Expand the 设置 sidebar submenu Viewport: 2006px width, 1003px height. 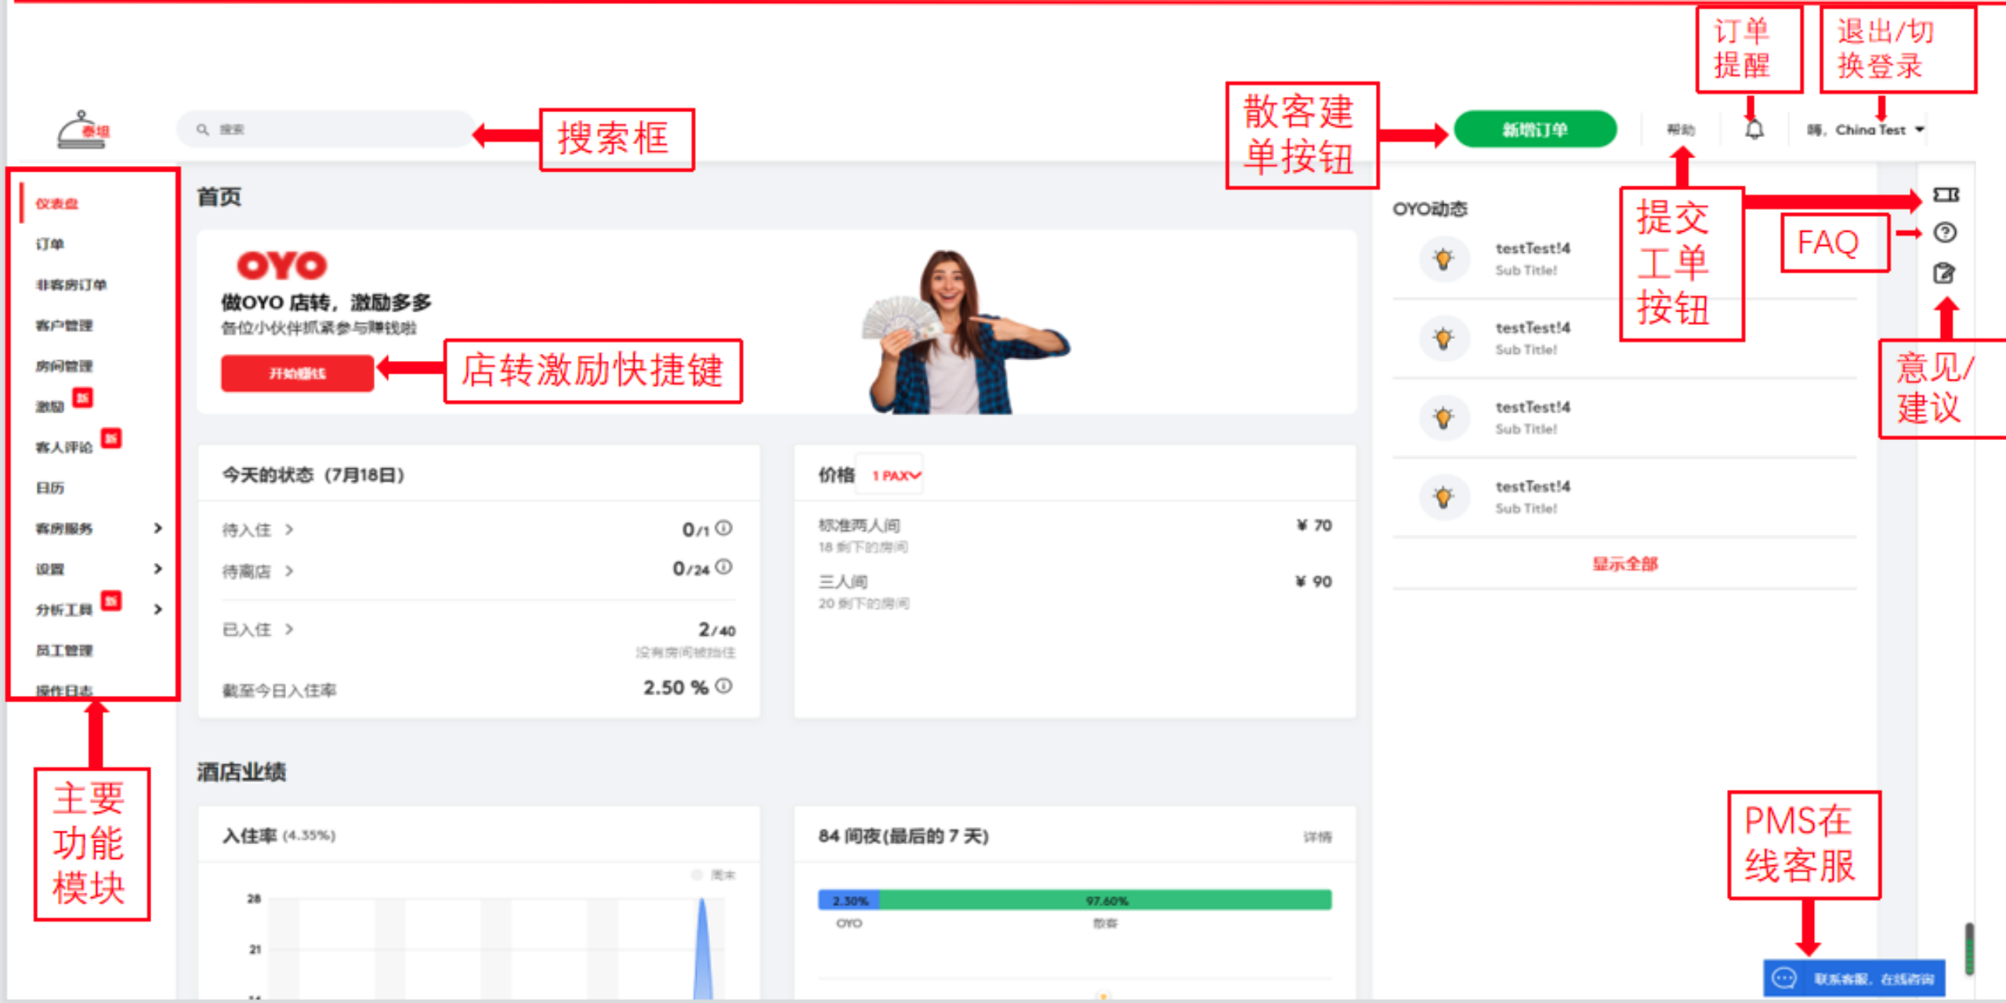[x=158, y=568]
